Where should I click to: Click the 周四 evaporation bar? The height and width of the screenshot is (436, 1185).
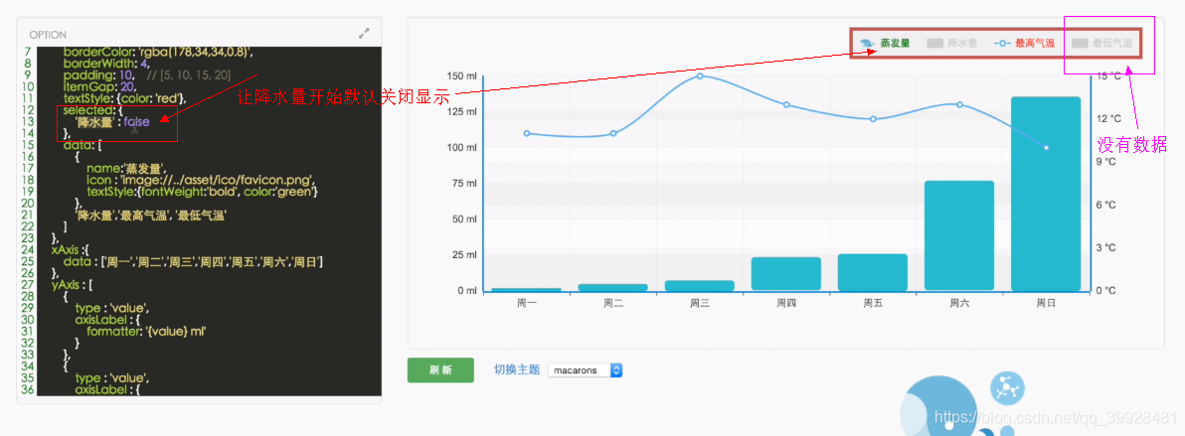pyautogui.click(x=786, y=273)
